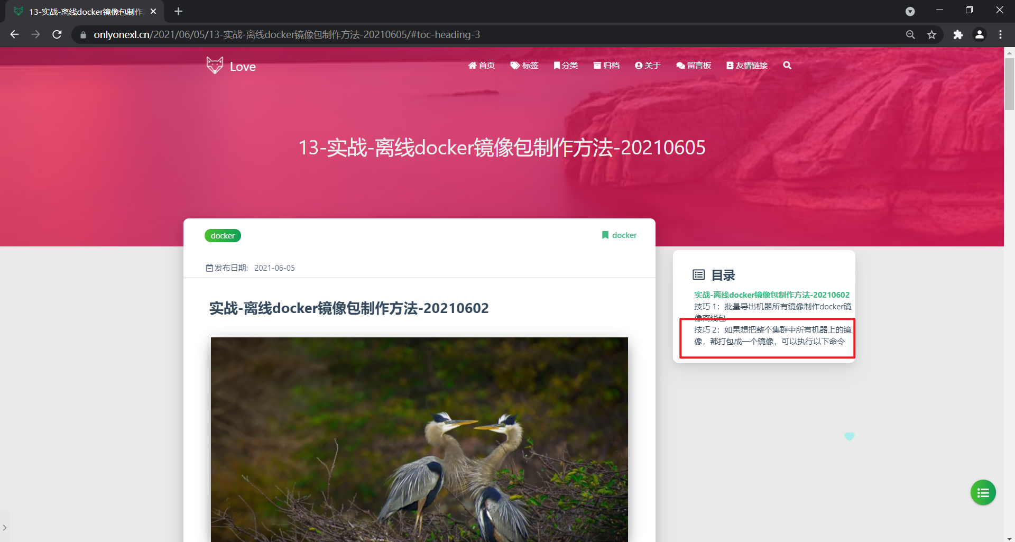Click the article heading 实战-离线docker镜像包制作方法-20210602
The width and height of the screenshot is (1015, 542).
pos(349,308)
